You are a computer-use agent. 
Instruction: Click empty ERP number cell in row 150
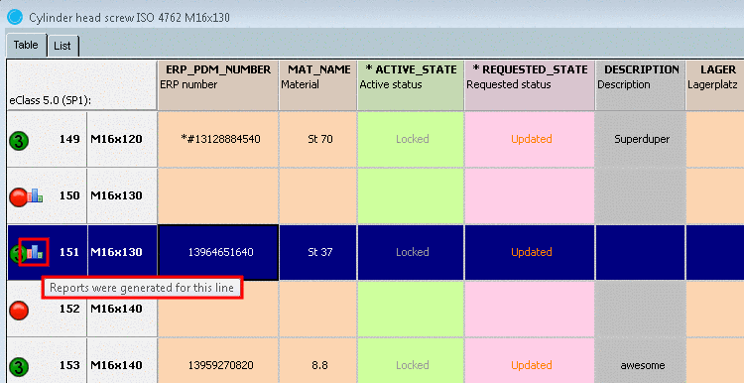(218, 196)
